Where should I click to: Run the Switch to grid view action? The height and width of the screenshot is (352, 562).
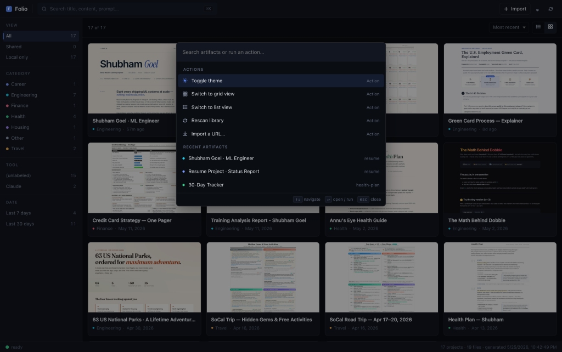[280, 94]
